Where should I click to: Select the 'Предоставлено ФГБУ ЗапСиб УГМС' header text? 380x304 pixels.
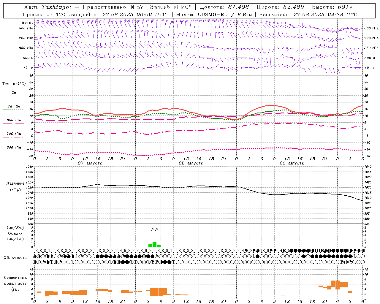(x=137, y=7)
